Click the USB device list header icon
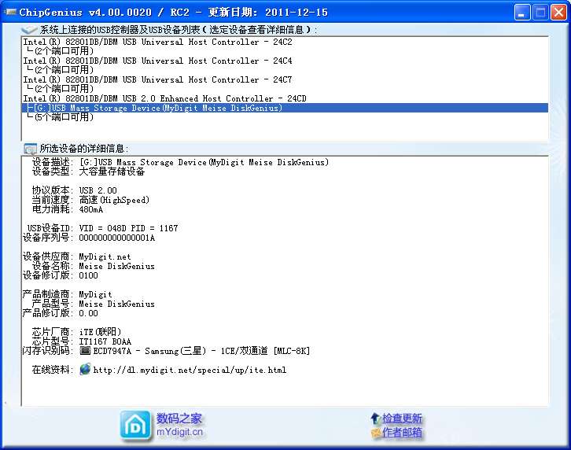Image resolution: width=571 pixels, height=450 pixels. click(x=29, y=29)
